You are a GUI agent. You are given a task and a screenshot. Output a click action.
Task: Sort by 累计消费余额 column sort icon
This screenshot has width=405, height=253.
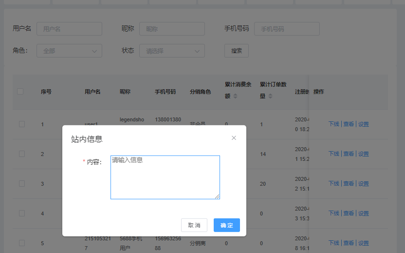click(236, 96)
